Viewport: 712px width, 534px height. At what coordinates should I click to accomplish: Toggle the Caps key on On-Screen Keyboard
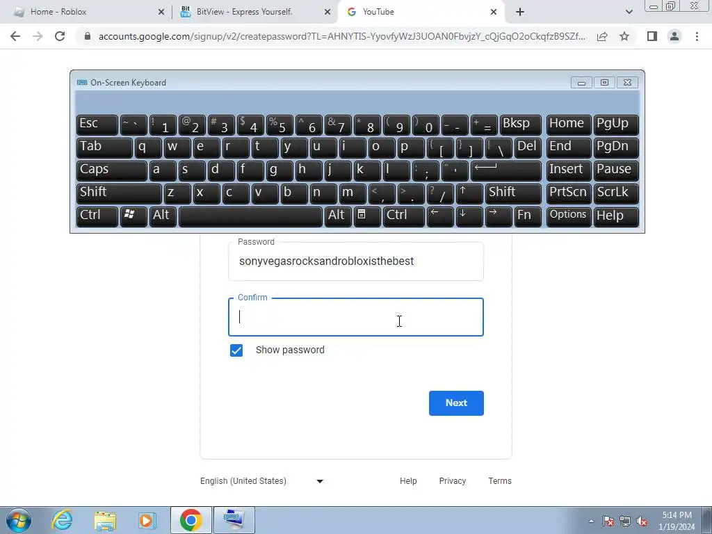point(112,170)
